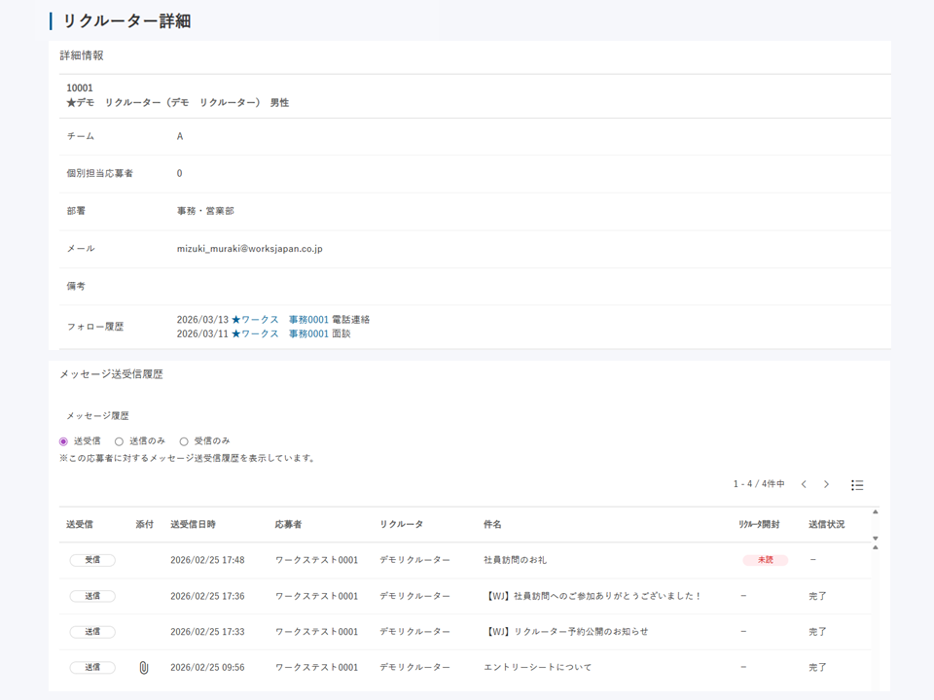Click the next page arrow icon
The height and width of the screenshot is (700, 934).
tap(826, 484)
